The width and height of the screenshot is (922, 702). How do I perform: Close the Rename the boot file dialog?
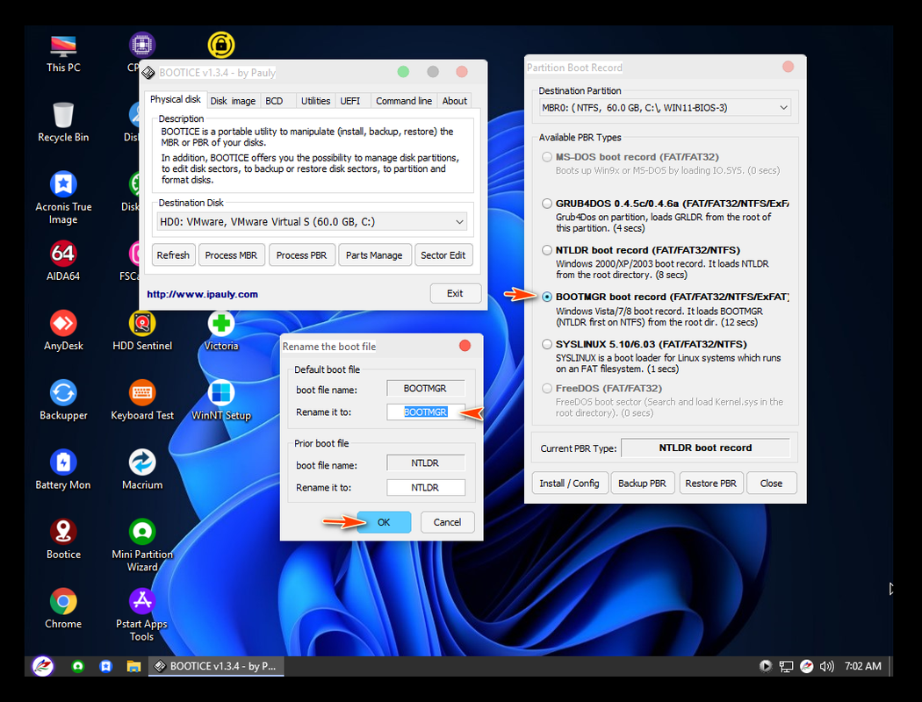coord(465,346)
